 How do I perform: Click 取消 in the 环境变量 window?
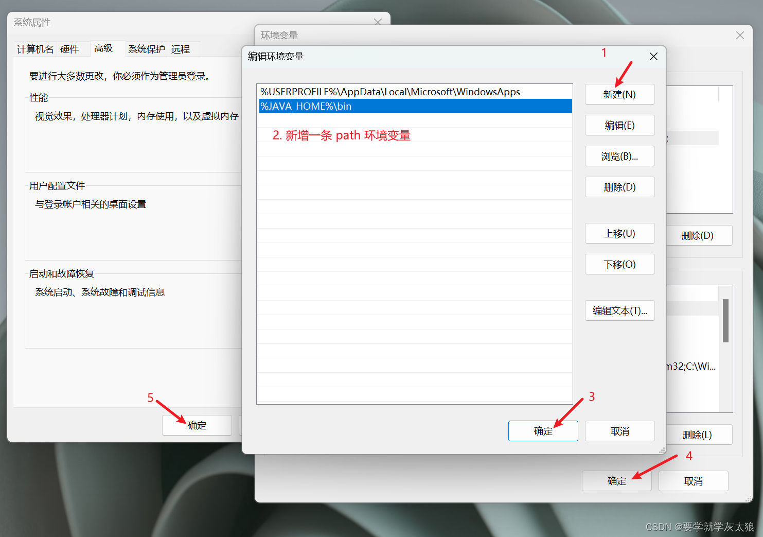click(x=693, y=481)
